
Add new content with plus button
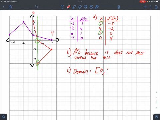(x=145, y=7)
